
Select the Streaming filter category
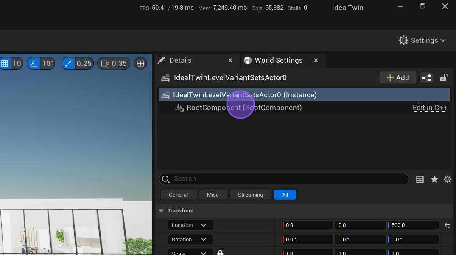click(250, 195)
